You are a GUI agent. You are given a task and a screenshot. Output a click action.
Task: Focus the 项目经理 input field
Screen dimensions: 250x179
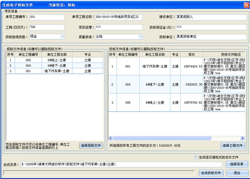tap(119, 27)
